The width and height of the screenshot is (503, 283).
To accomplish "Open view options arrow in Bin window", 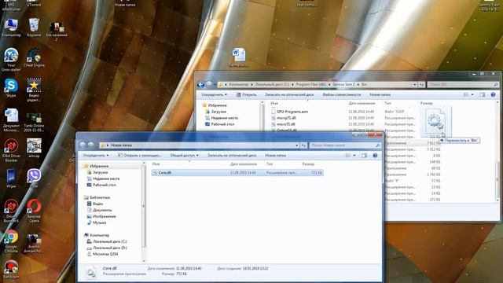I will (472, 94).
